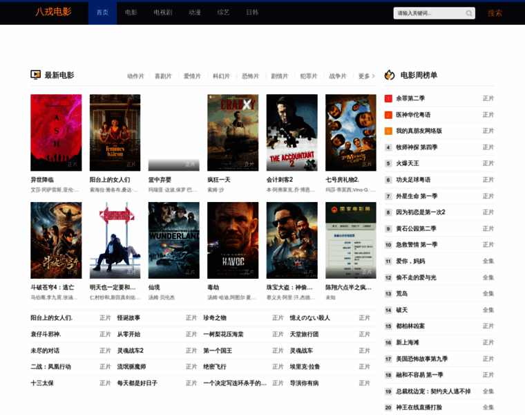Open the 七号房礼物2 poster
The image size is (525, 415).
351,132
